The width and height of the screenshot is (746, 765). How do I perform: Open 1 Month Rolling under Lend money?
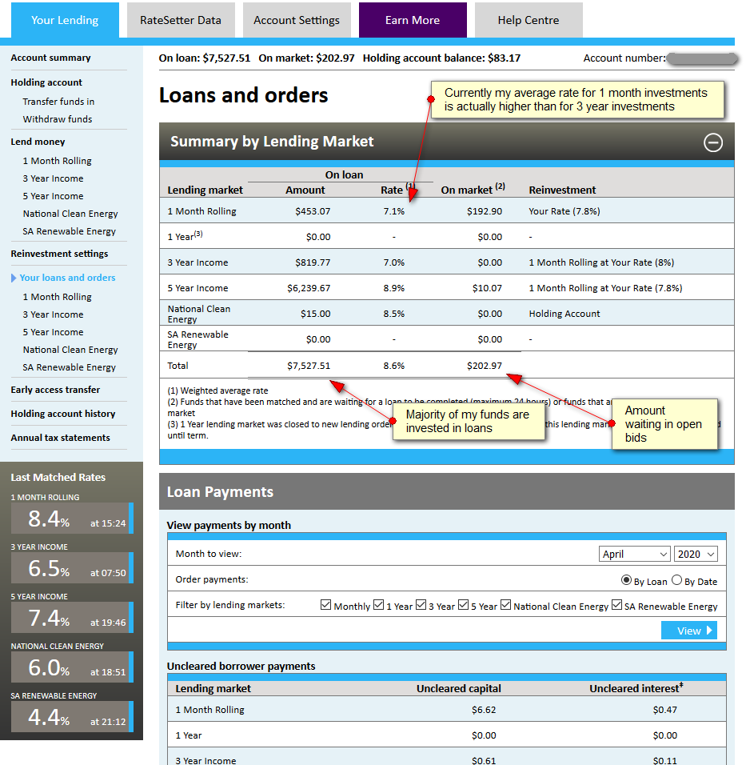pos(57,161)
